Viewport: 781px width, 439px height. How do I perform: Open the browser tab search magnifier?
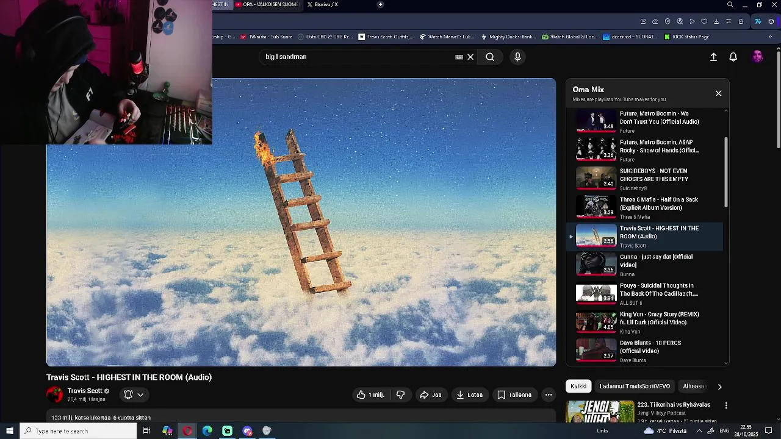730,5
